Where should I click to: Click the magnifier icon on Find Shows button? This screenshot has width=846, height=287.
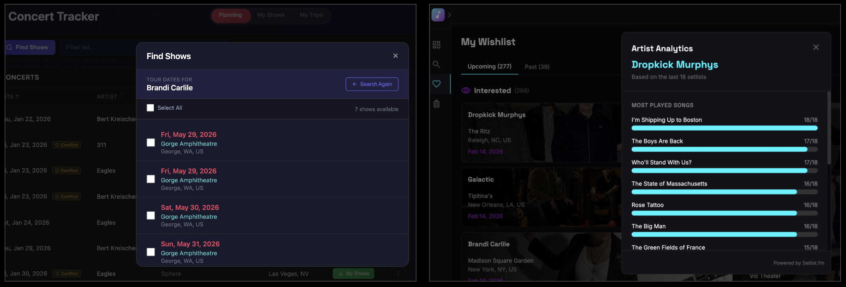[x=9, y=47]
